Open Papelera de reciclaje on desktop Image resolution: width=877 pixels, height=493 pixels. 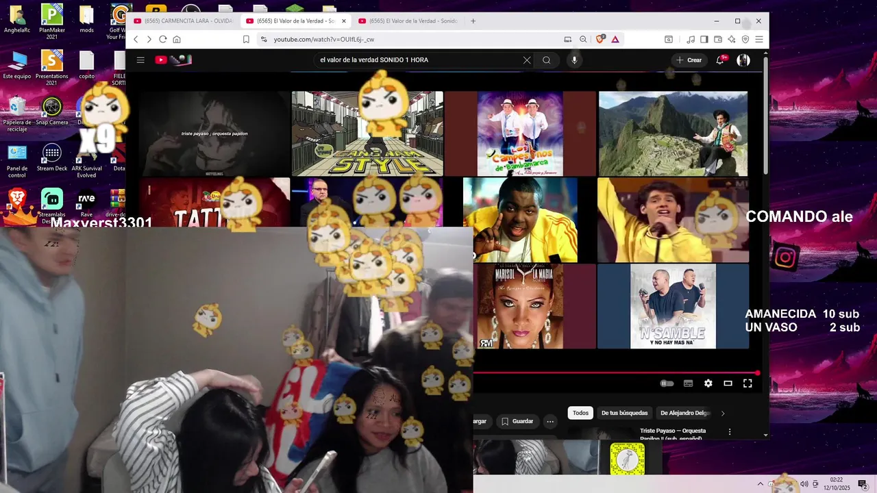coord(17,113)
